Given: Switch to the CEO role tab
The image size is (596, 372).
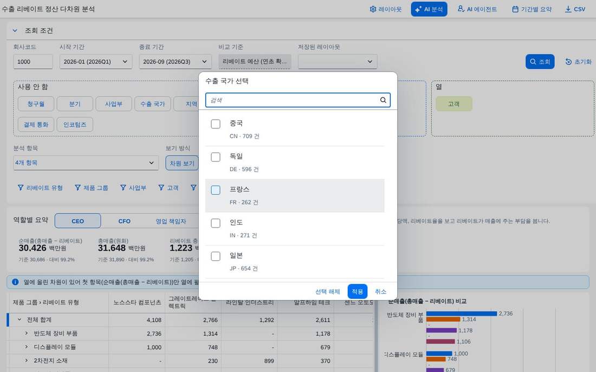Looking at the screenshot, I should point(77,221).
